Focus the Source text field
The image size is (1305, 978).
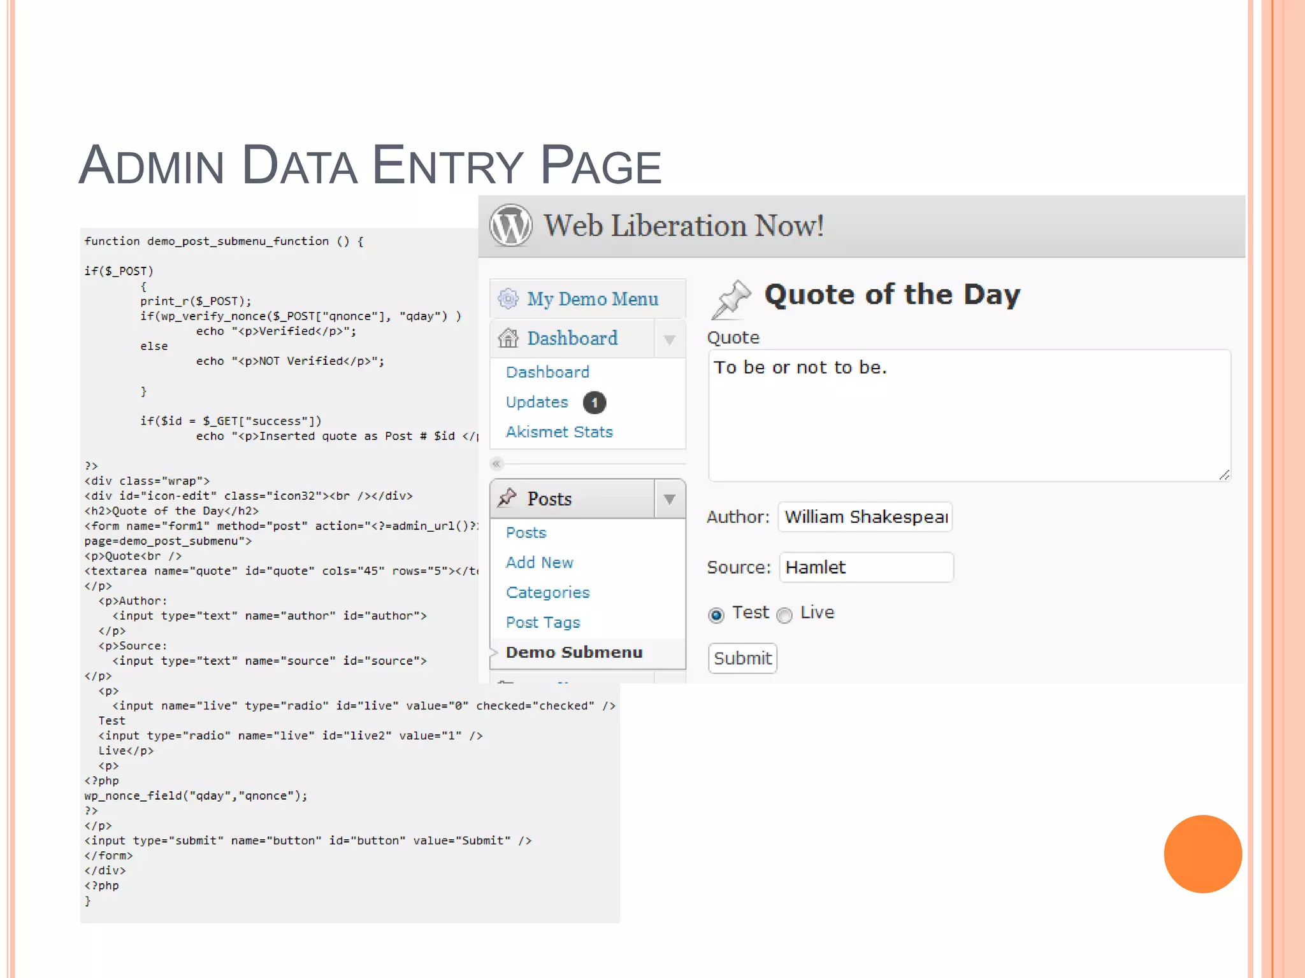(866, 567)
